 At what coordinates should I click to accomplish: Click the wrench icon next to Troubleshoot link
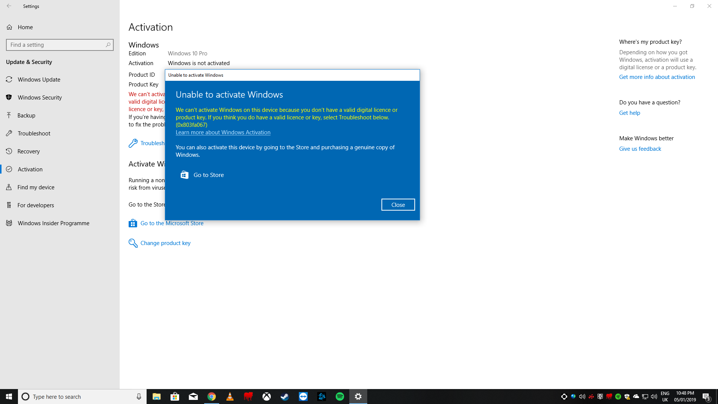tap(133, 143)
